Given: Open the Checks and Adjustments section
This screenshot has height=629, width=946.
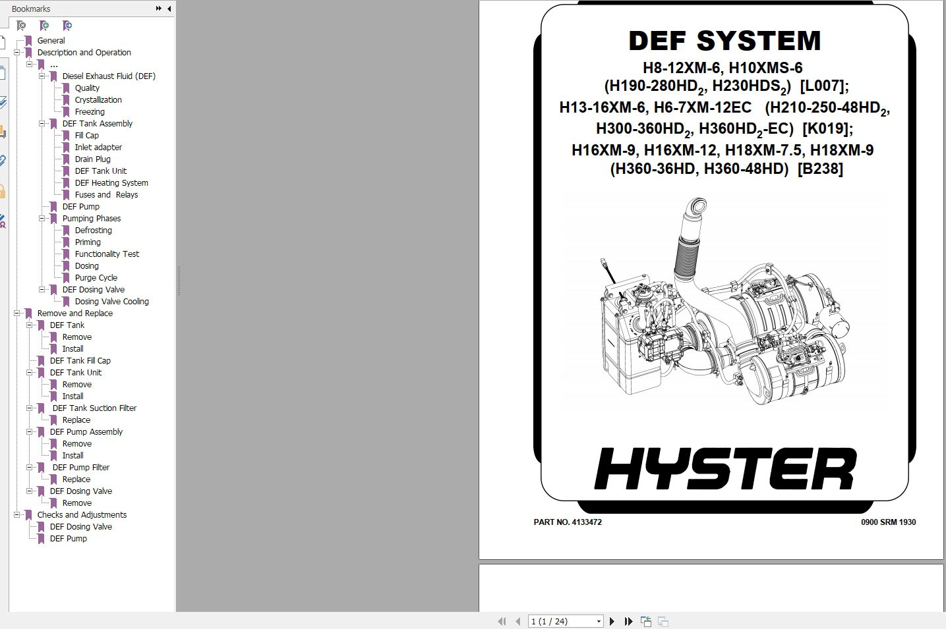Looking at the screenshot, I should 82,514.
